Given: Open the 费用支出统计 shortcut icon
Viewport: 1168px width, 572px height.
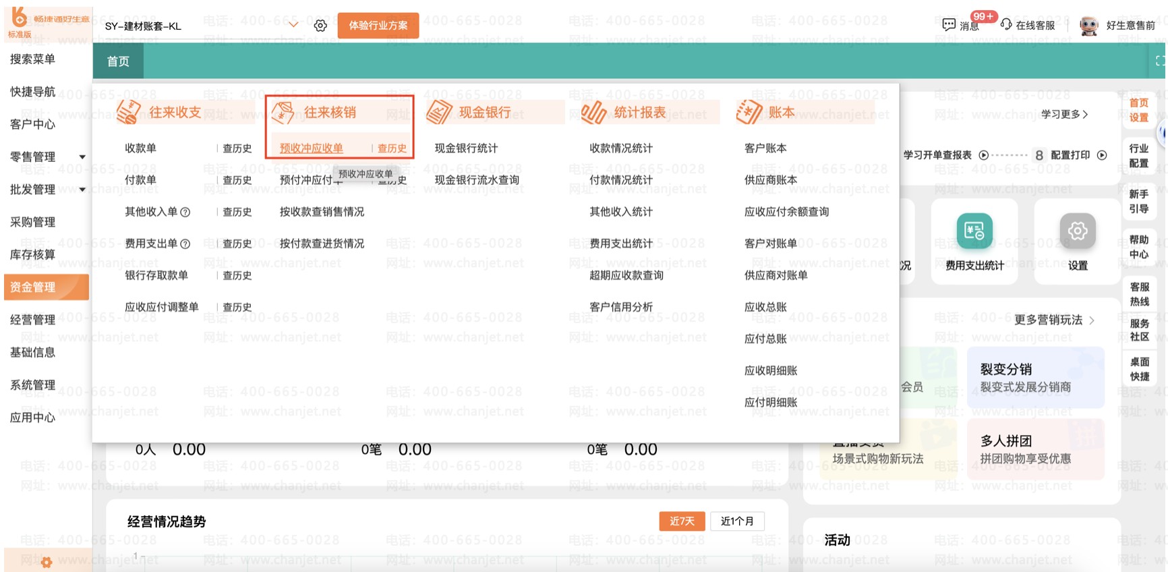Looking at the screenshot, I should pyautogui.click(x=974, y=231).
